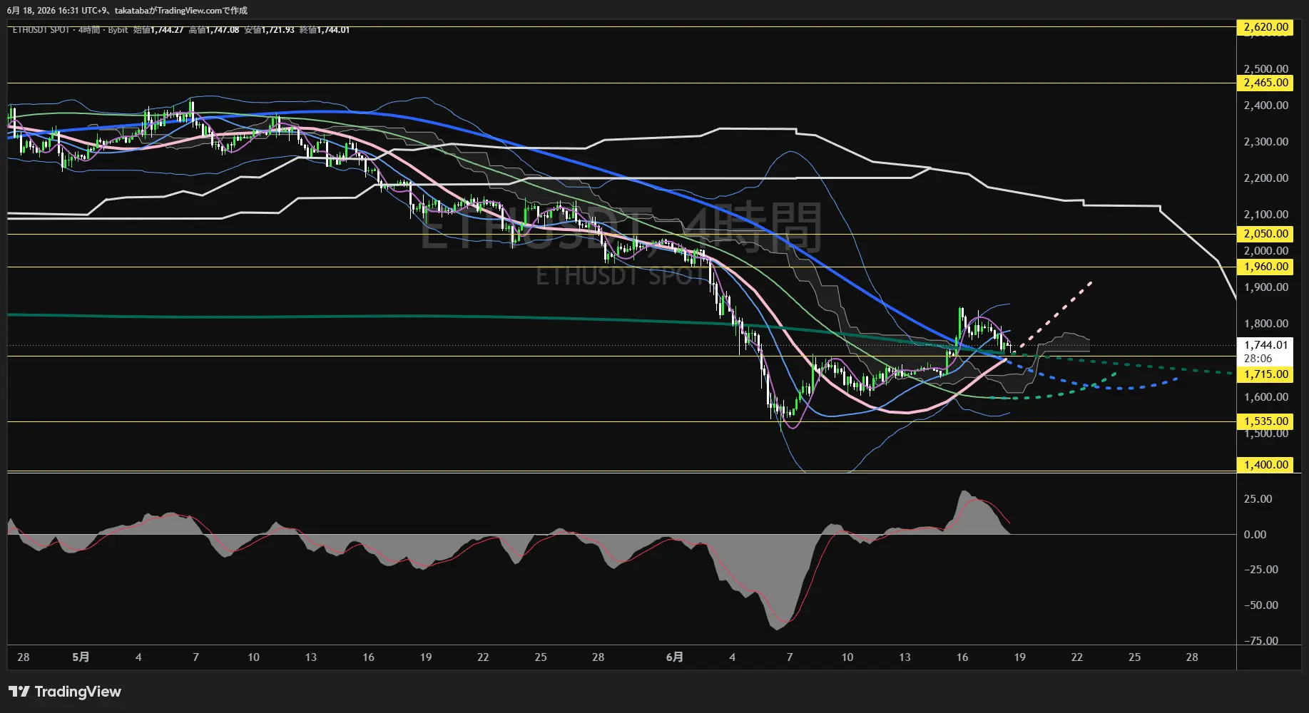Click the −50.00 oscillator scale value
The height and width of the screenshot is (713, 1309).
pos(1260,605)
